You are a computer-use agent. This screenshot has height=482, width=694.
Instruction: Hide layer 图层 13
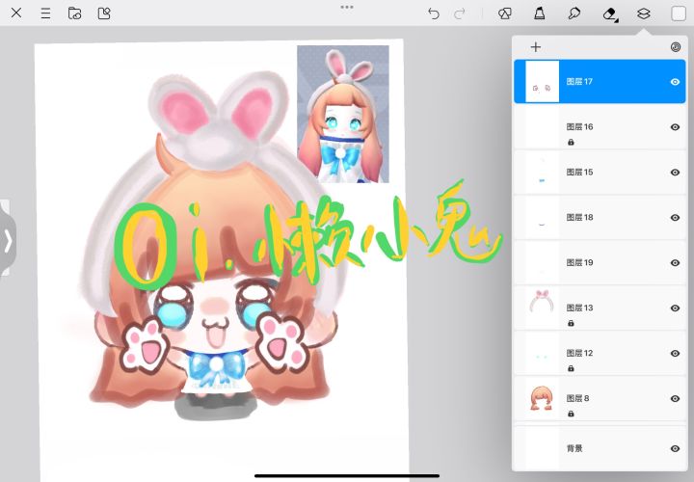(x=675, y=308)
